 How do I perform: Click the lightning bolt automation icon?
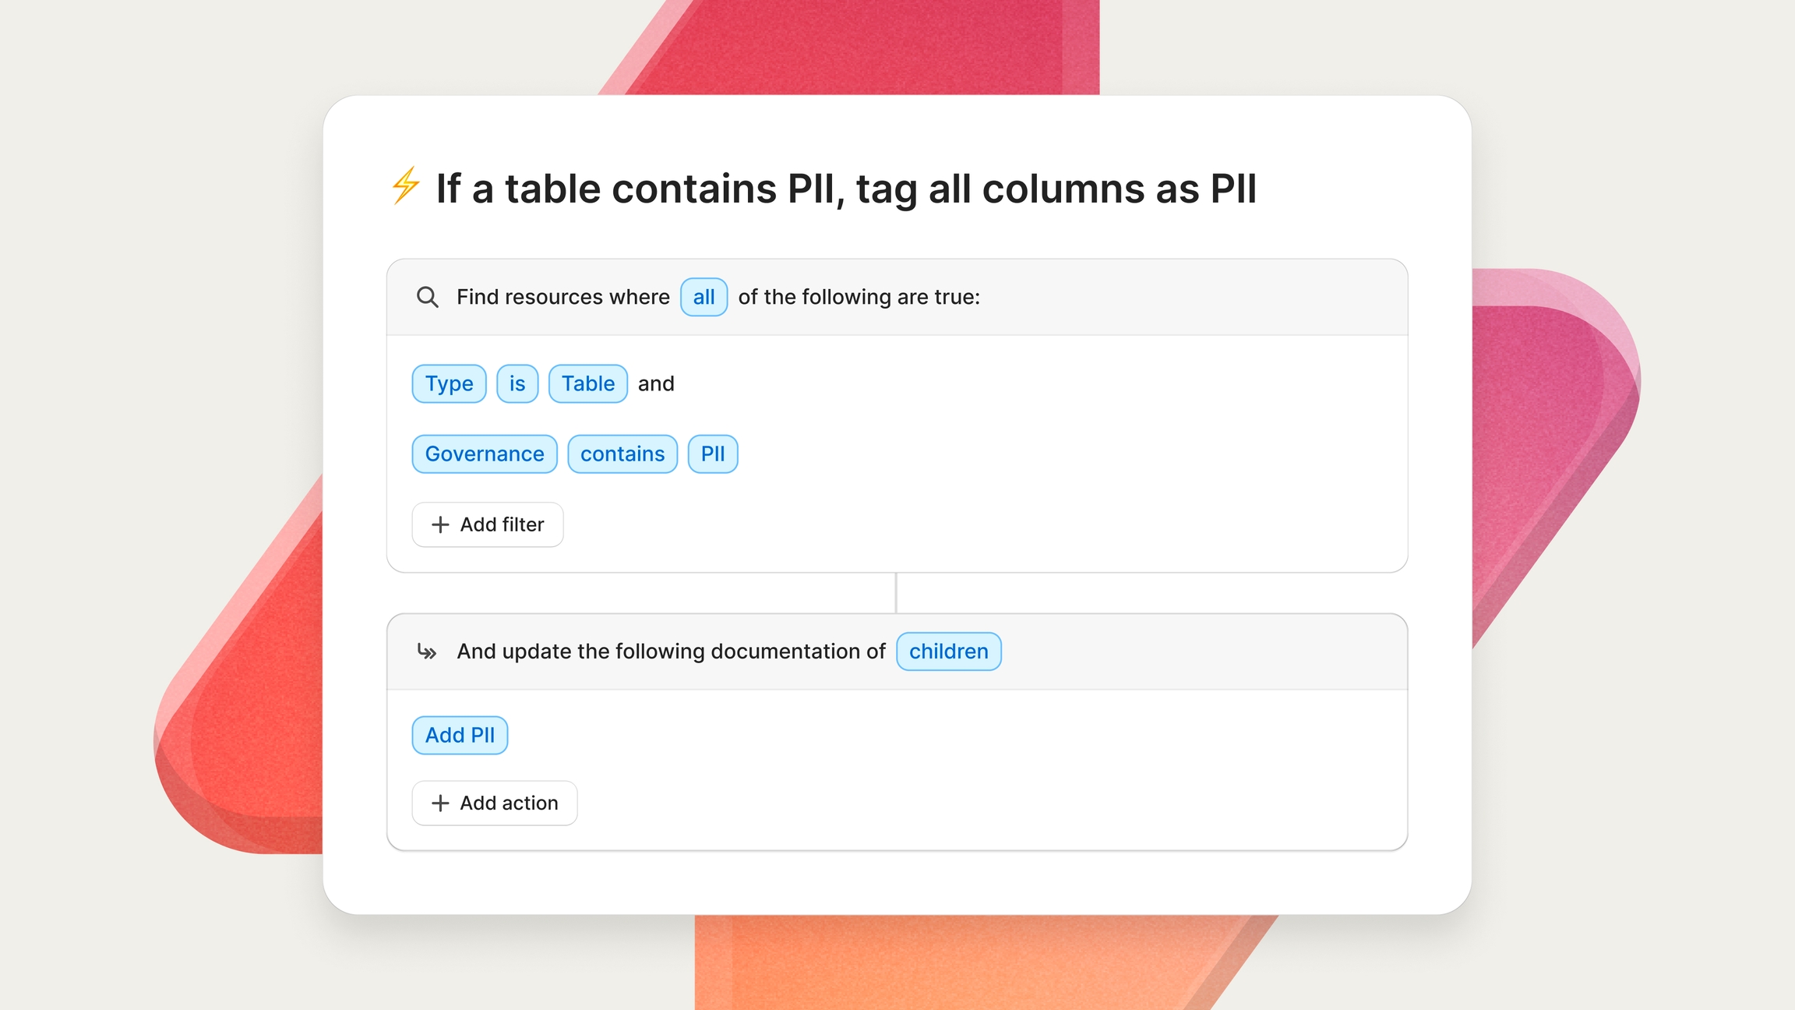pyautogui.click(x=405, y=185)
